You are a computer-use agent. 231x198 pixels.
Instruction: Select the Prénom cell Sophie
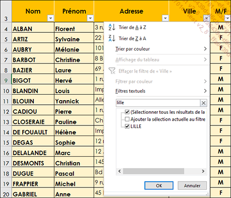click(x=74, y=141)
